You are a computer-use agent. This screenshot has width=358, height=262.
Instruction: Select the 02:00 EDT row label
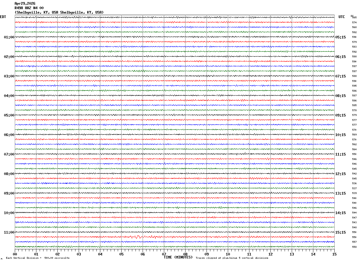(x=9, y=57)
